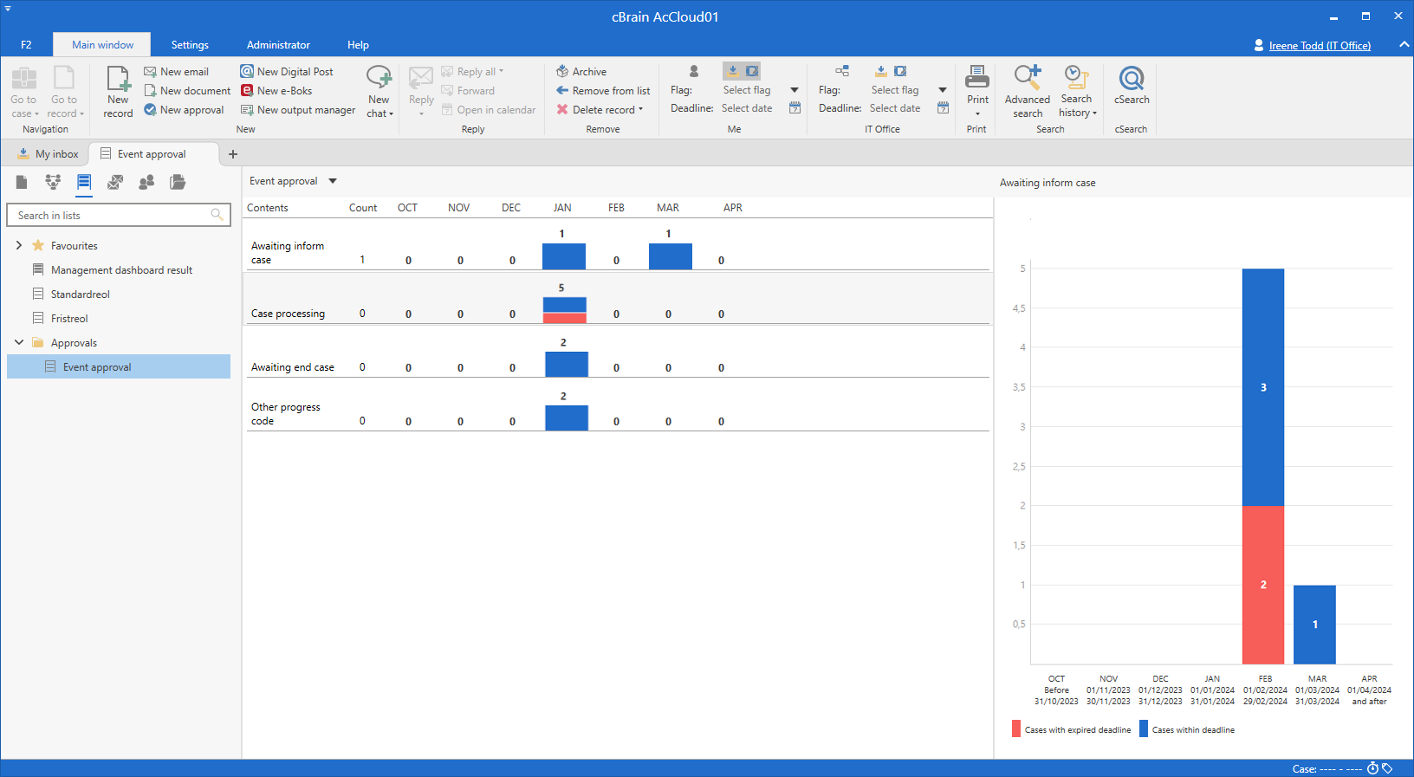The image size is (1414, 777).
Task: Collapse the Approvals folder
Action: pos(19,343)
